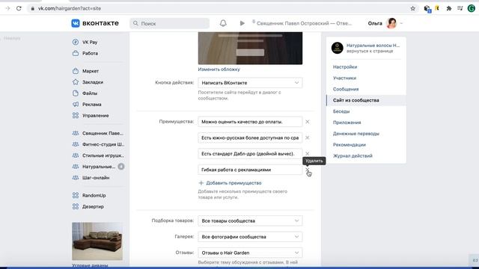
Task: Click the VK logo icon
Action: coord(76,23)
